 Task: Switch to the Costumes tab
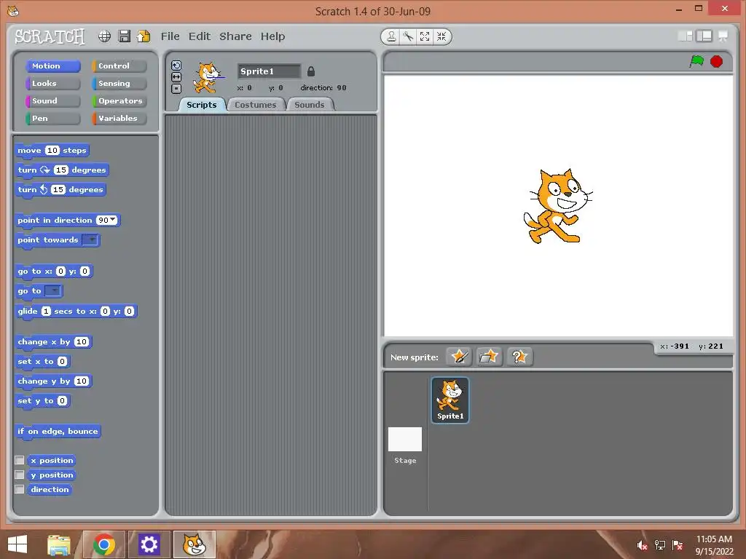click(x=256, y=105)
